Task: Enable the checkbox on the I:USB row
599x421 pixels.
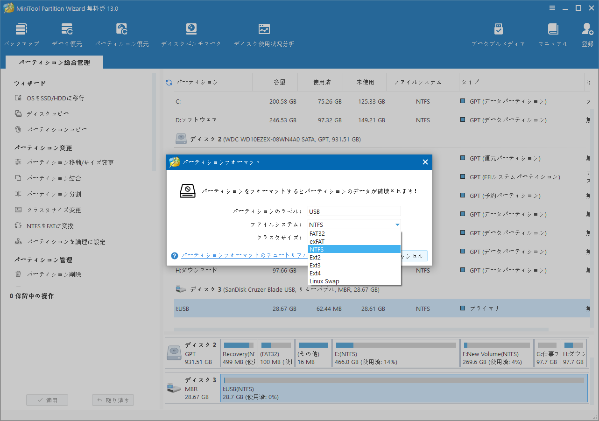Action: pyautogui.click(x=462, y=309)
